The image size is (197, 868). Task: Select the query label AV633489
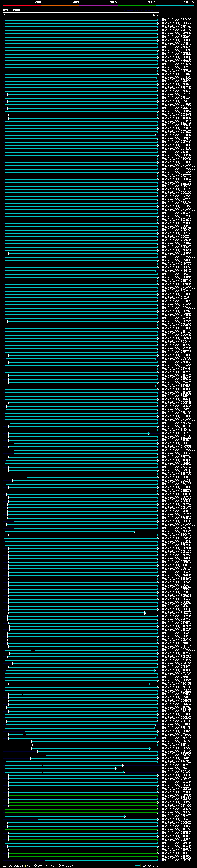click(x=11, y=10)
